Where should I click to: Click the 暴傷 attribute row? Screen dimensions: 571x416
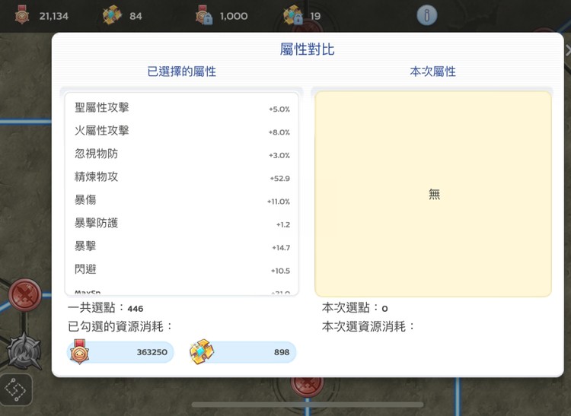tap(182, 200)
